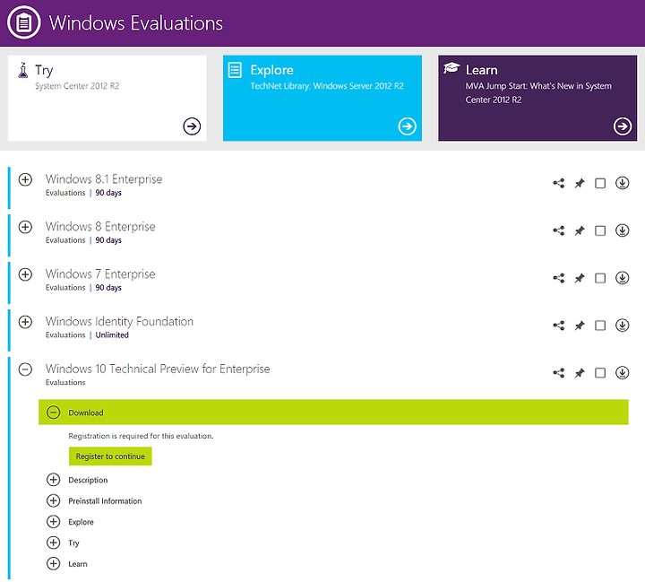The height and width of the screenshot is (582, 645).
Task: Click the Register to continue button
Action: 110,456
